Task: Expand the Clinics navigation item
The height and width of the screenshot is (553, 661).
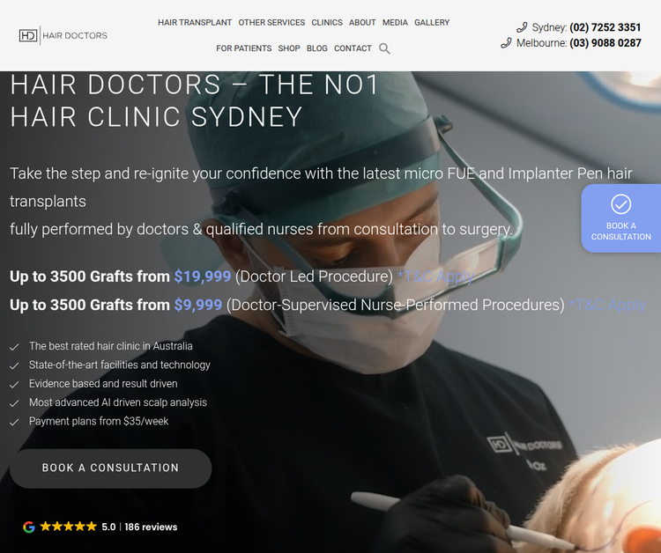Action: click(327, 22)
